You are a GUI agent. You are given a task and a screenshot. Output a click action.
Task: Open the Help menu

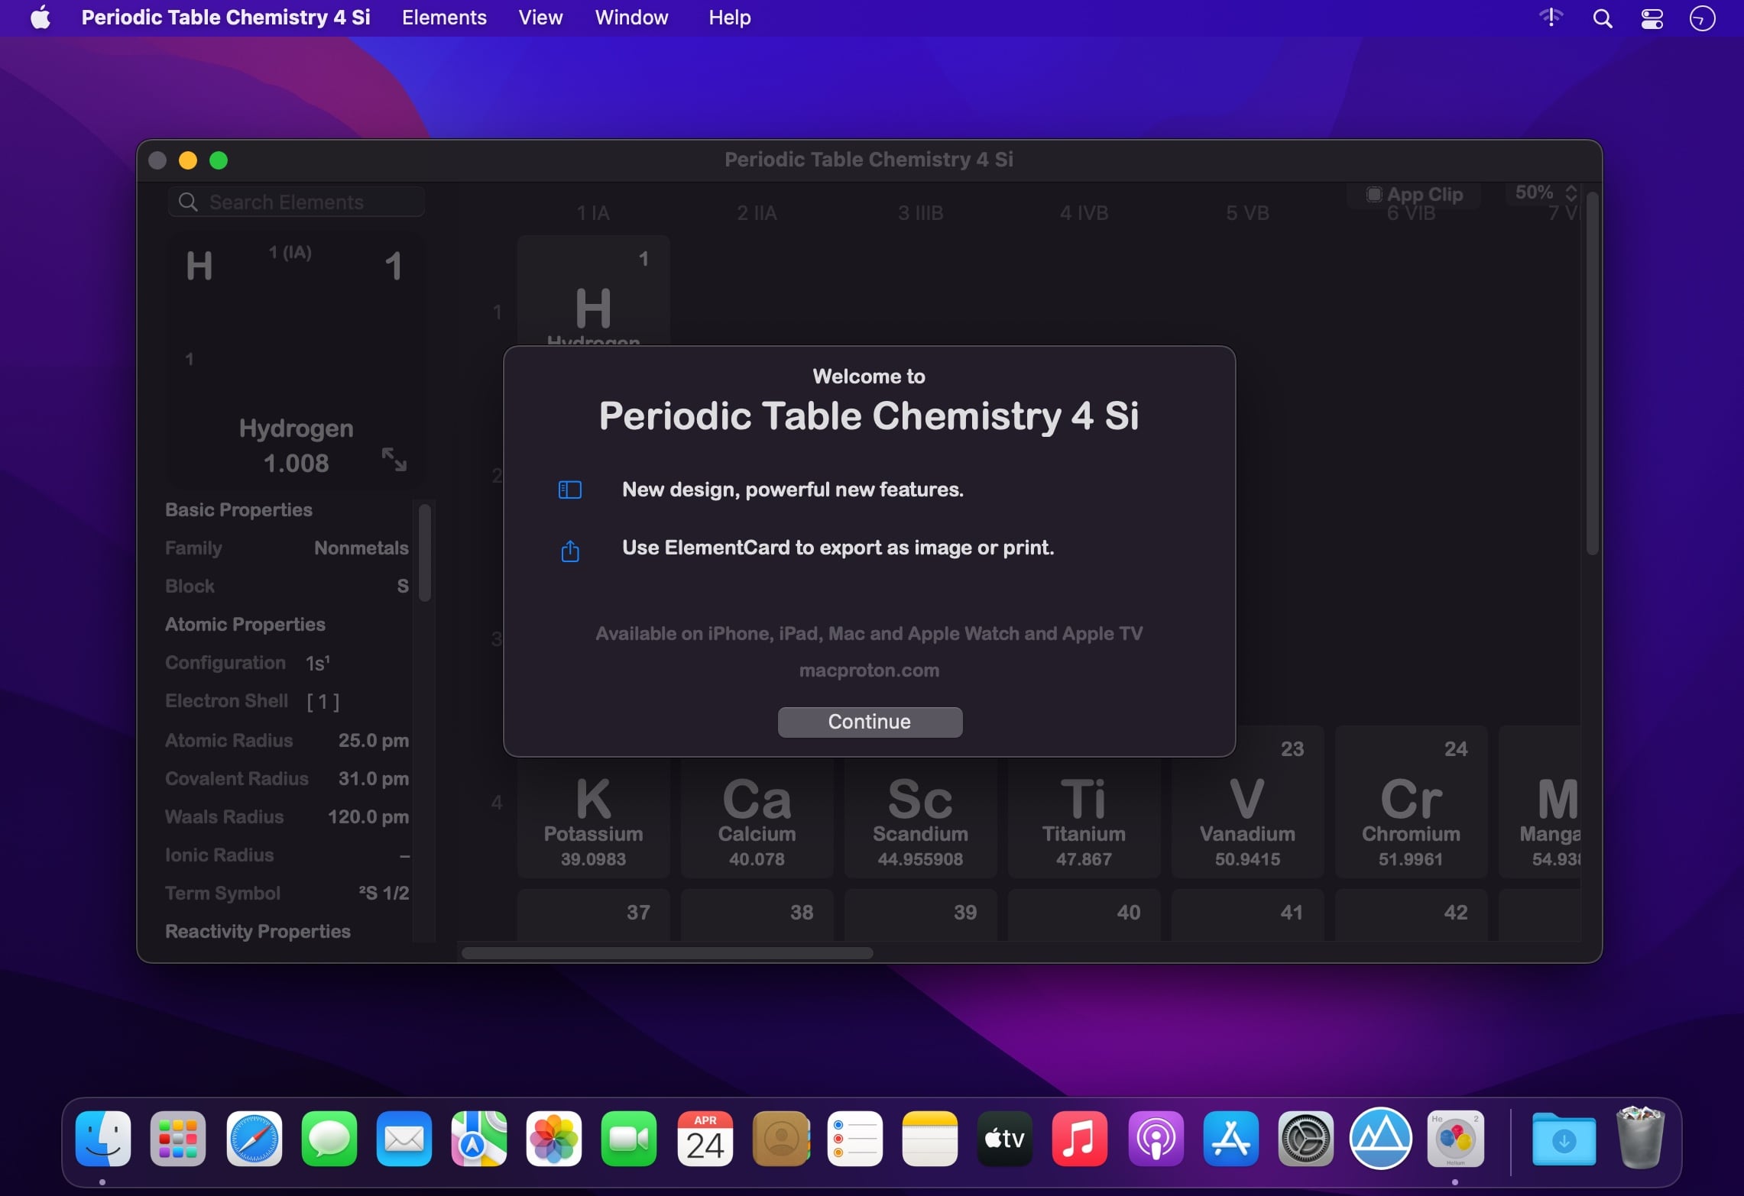coord(729,18)
